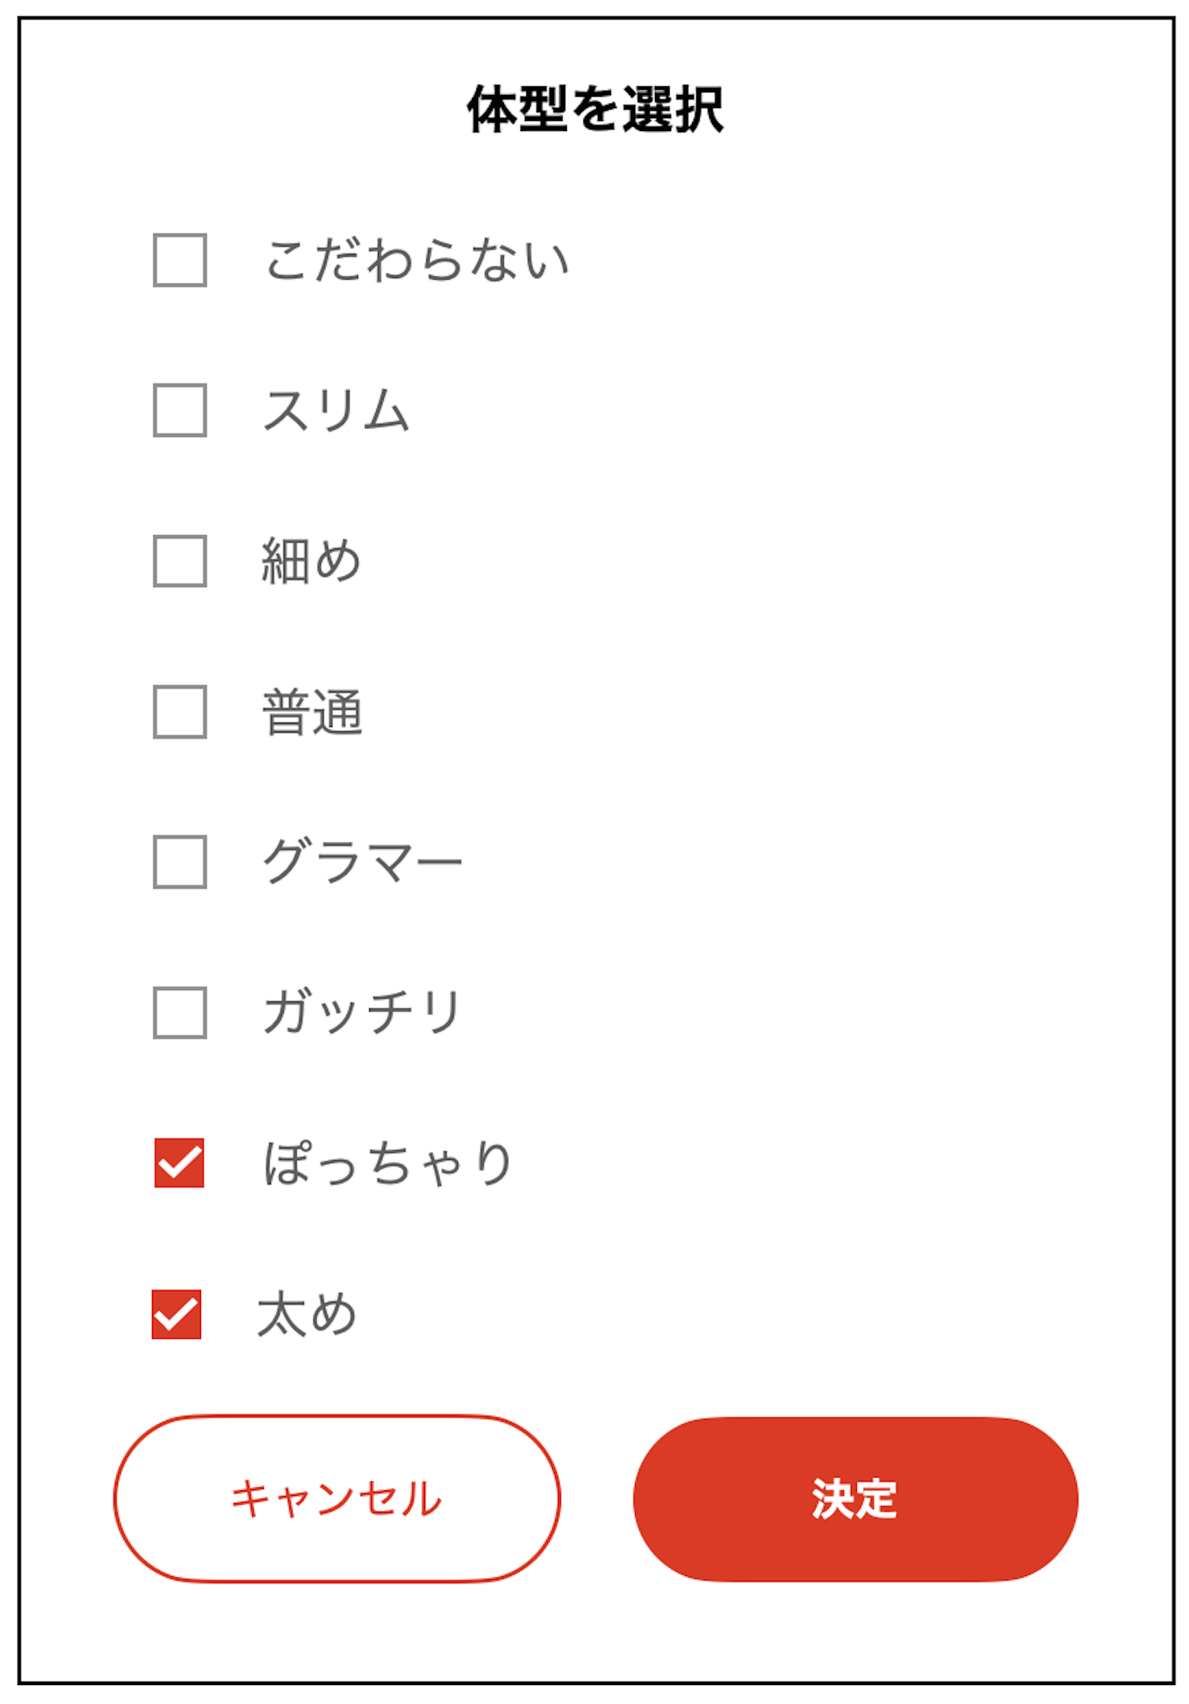Click the ぽっちゃり label text
The height and width of the screenshot is (1704, 1189).
tap(388, 1163)
